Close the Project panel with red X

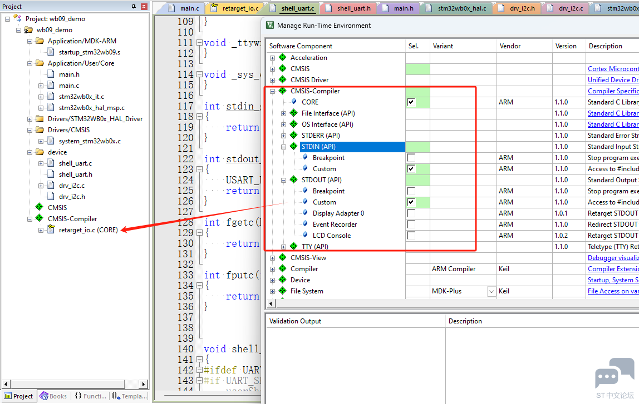[x=144, y=7]
